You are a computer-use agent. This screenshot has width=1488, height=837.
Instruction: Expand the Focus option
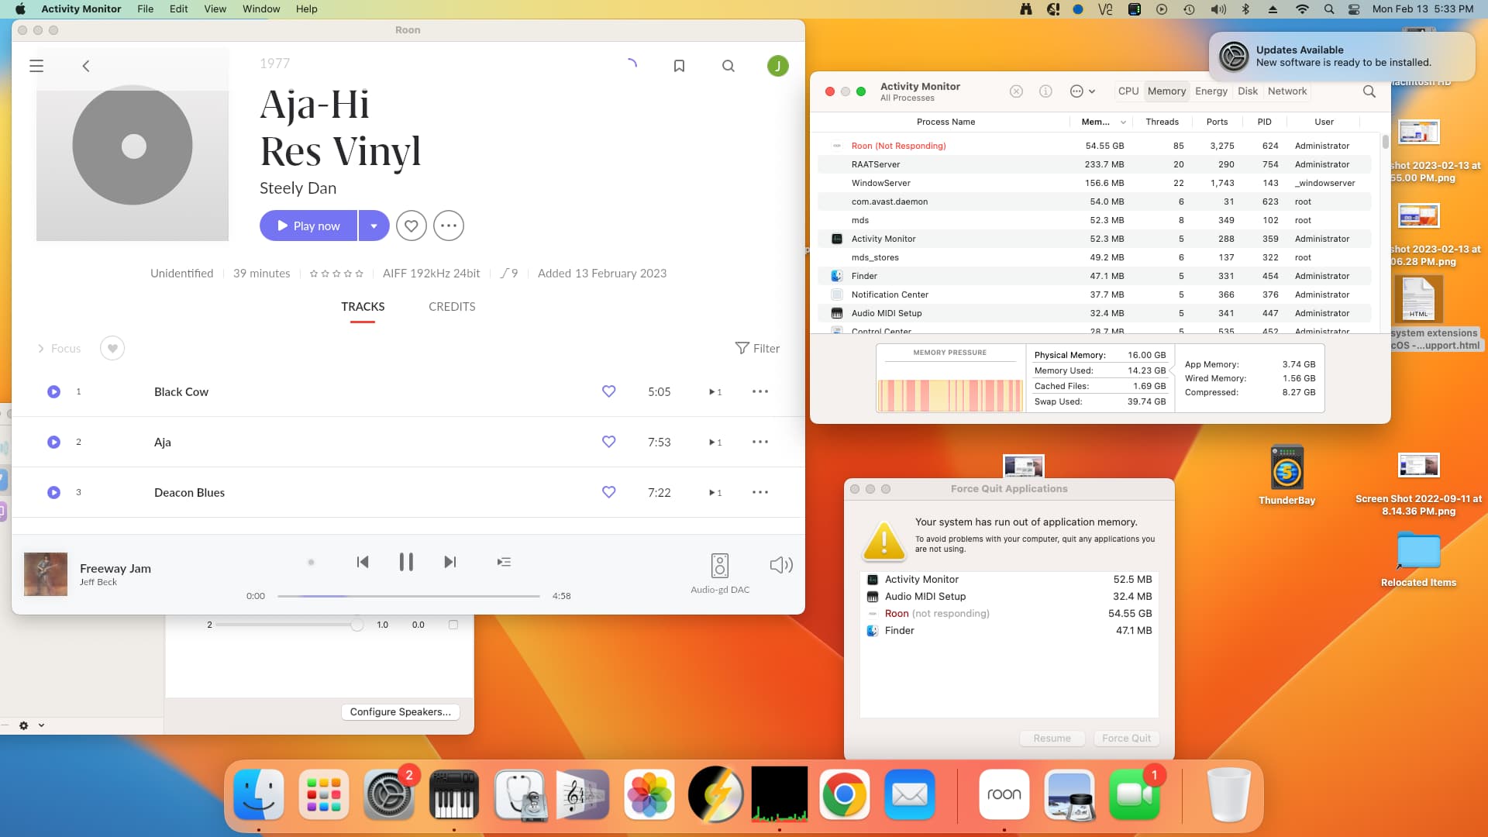[x=59, y=349]
